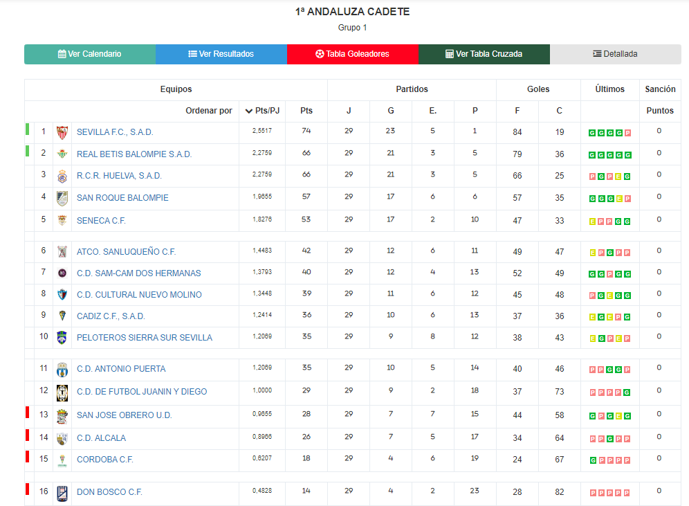The image size is (689, 506).
Task: Open DON BOSCO C.F. team link
Action: 109,492
